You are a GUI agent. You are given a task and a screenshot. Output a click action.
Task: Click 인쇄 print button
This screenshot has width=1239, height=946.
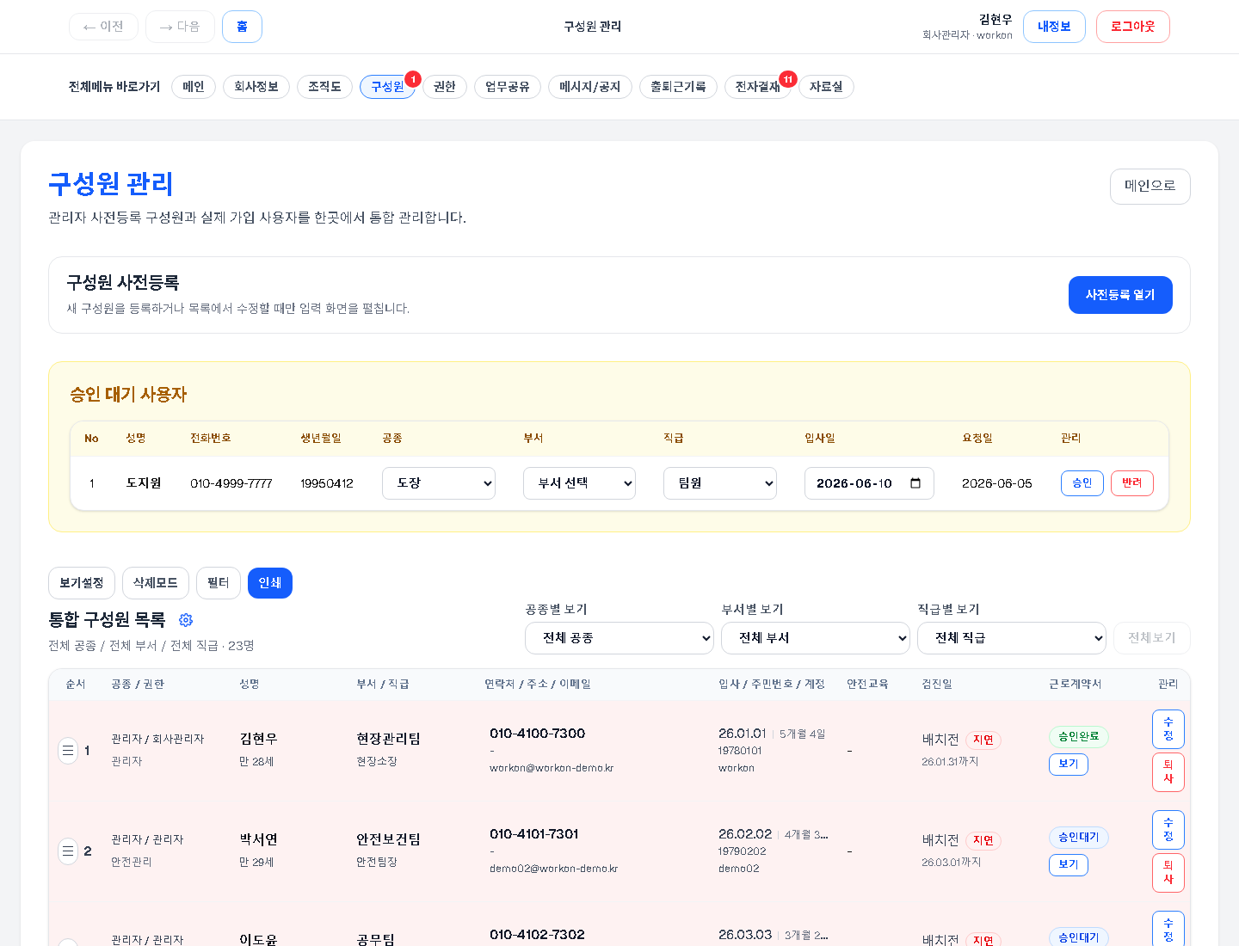[270, 583]
